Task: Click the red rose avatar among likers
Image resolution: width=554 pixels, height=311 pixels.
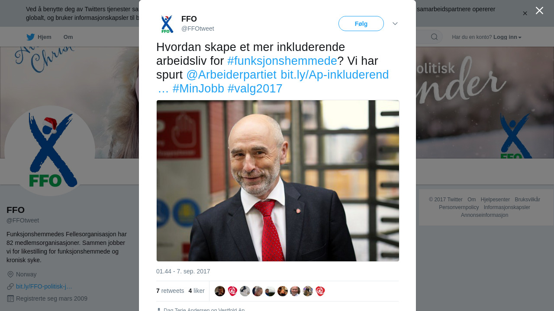Action: click(232, 291)
